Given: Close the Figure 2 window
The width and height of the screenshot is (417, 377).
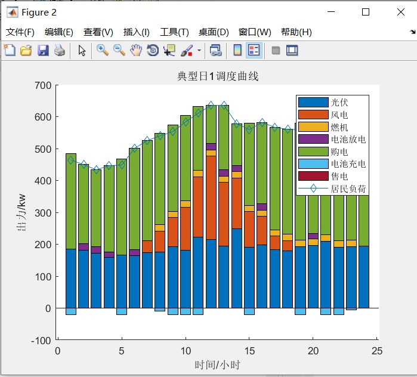Looking at the screenshot, I should click(x=401, y=12).
